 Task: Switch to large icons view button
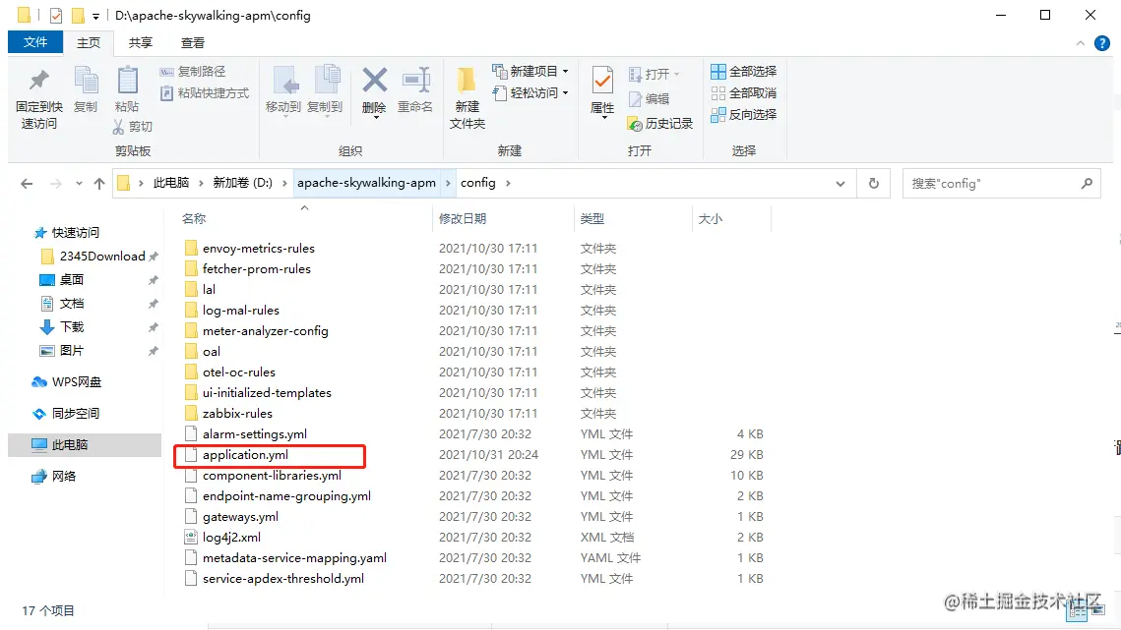1096,609
